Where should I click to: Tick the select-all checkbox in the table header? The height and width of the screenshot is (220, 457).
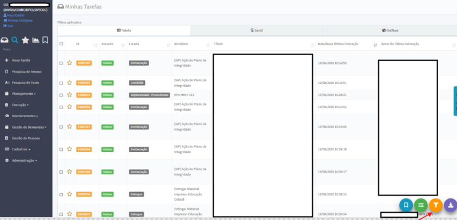(x=61, y=44)
